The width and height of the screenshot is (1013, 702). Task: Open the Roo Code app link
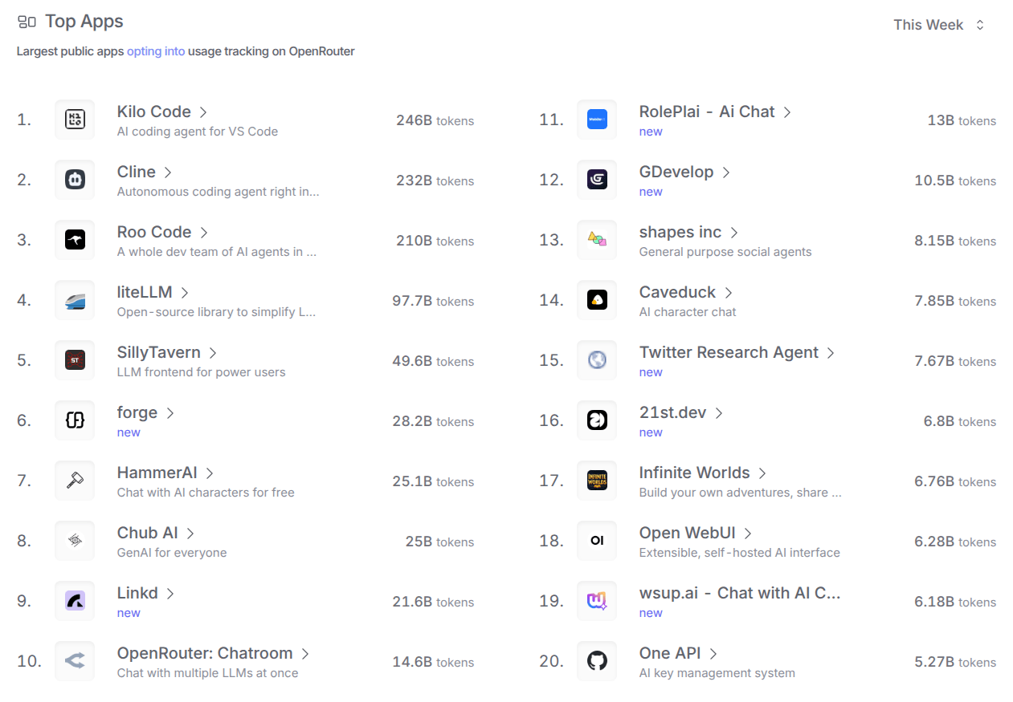pos(162,232)
